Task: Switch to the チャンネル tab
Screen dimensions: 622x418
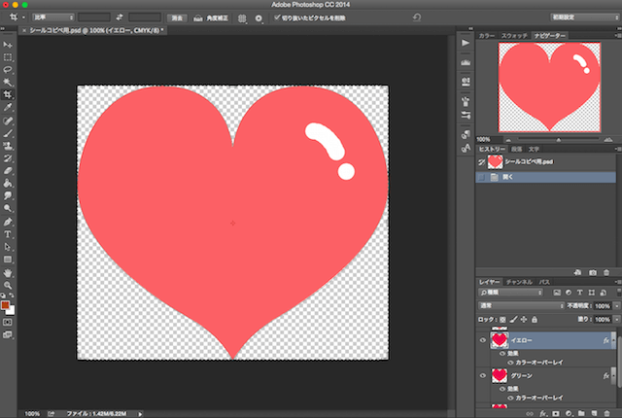Action: coord(519,282)
